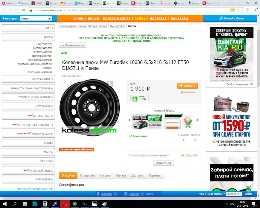The width and height of the screenshot is (260, 208).
Task: Click order number input Введите №
Action: [234, 194]
